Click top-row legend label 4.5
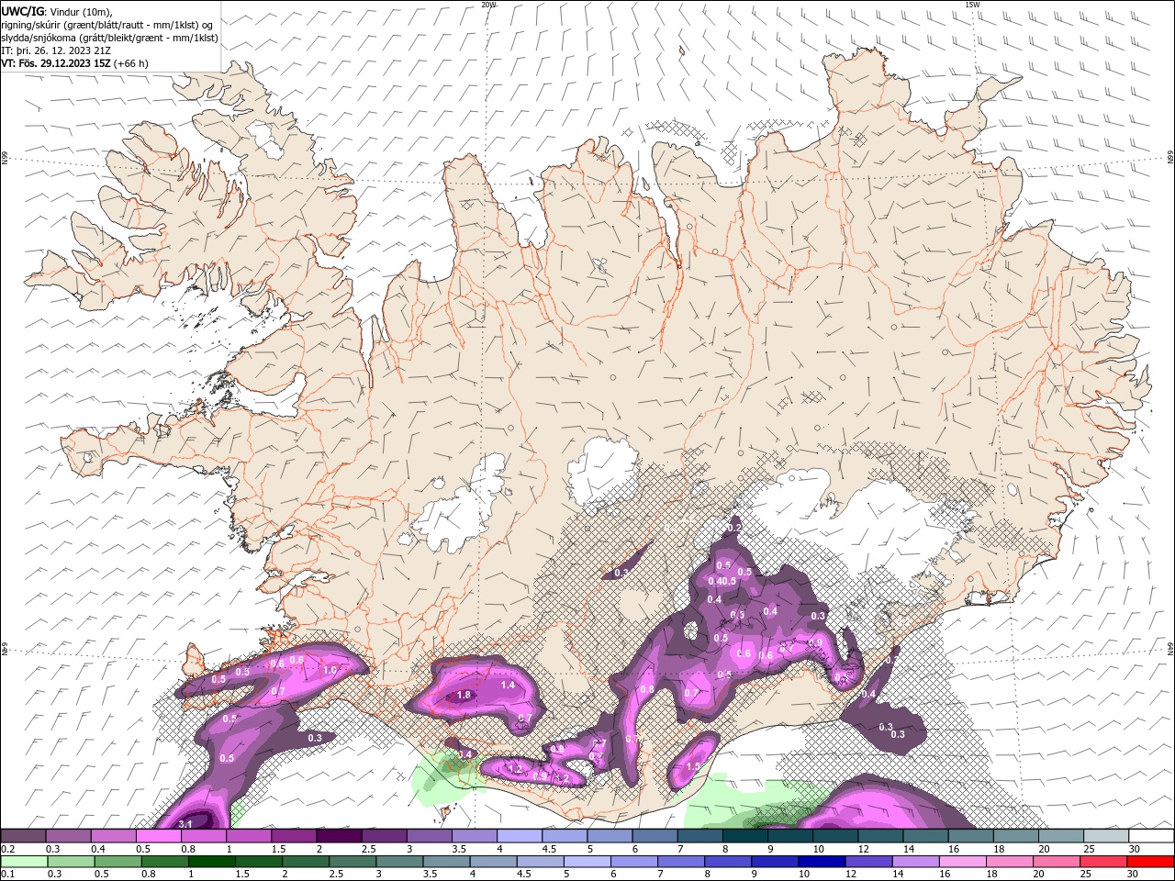Screen dimensions: 1175x881 [550, 849]
